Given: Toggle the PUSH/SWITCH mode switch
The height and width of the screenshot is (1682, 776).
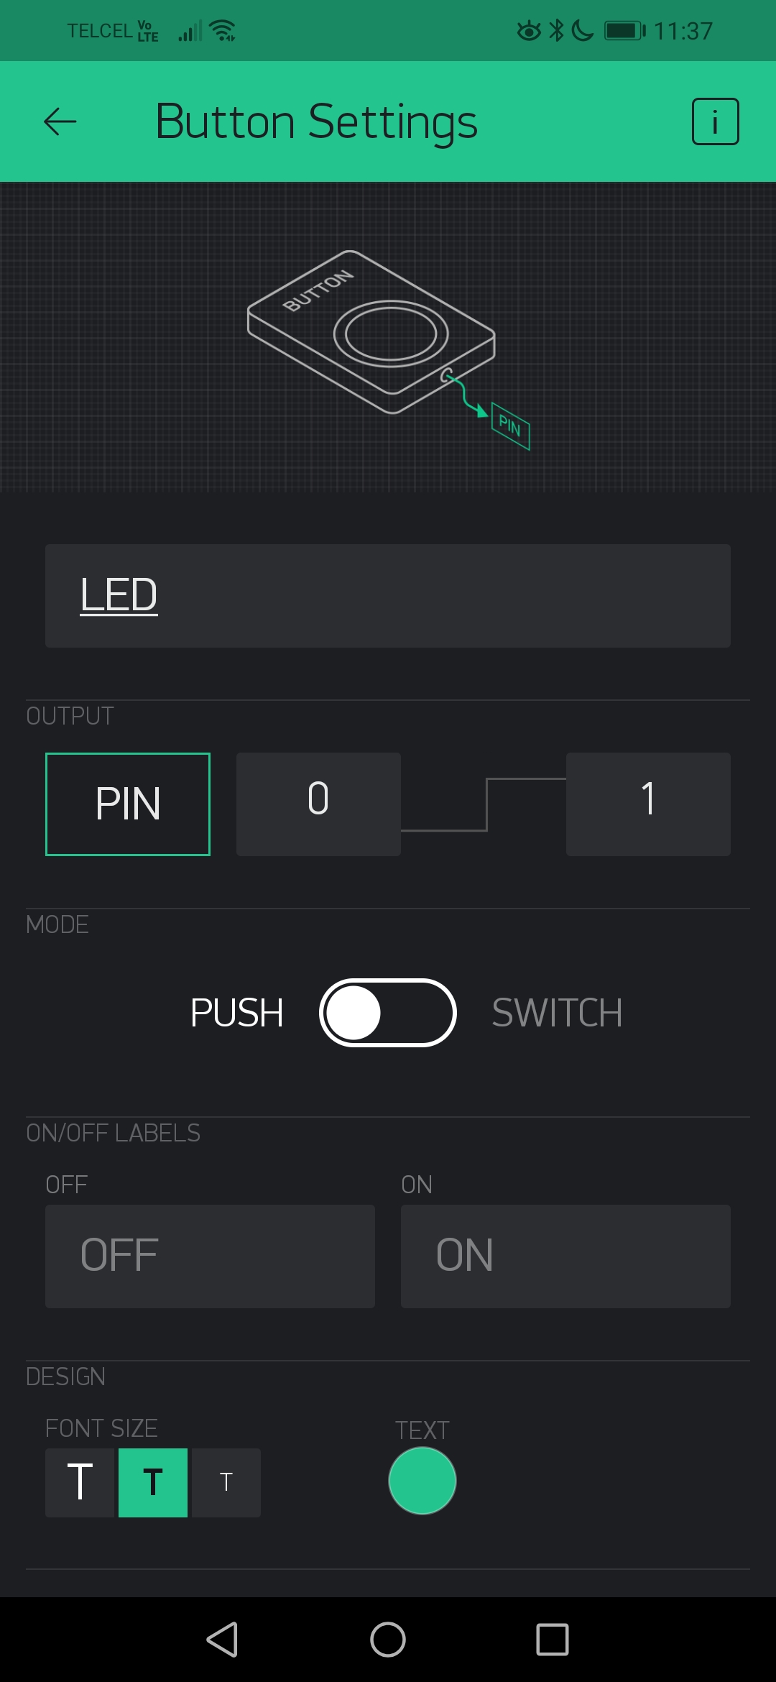Looking at the screenshot, I should point(388,1013).
